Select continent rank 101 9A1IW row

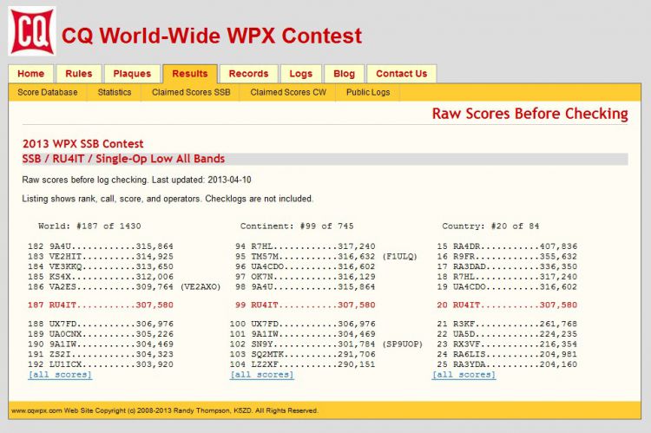tap(302, 334)
